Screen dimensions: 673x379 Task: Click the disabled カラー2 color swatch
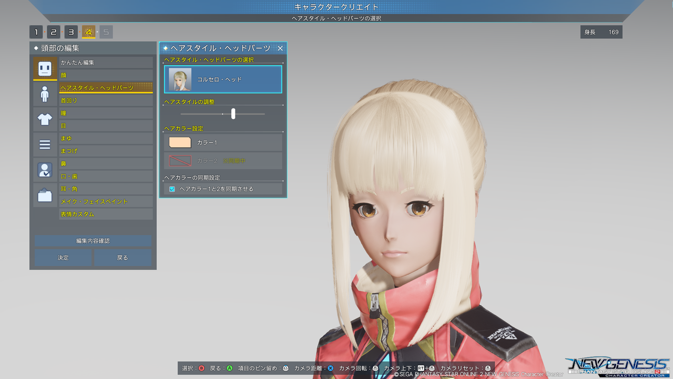coord(180,161)
